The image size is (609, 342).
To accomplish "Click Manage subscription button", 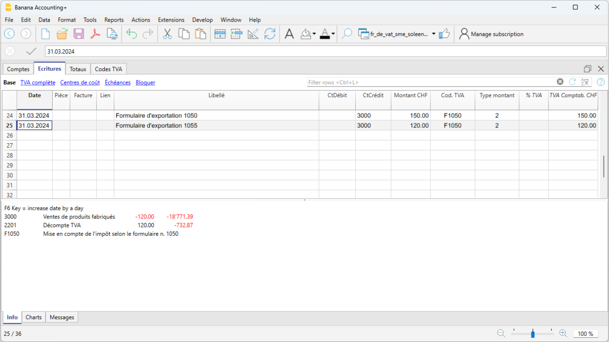I will pyautogui.click(x=492, y=34).
